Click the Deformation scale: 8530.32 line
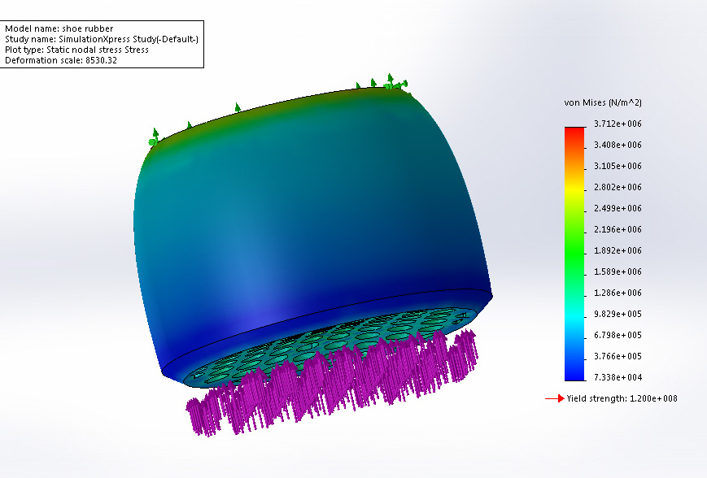The height and width of the screenshot is (478, 707). click(x=61, y=60)
